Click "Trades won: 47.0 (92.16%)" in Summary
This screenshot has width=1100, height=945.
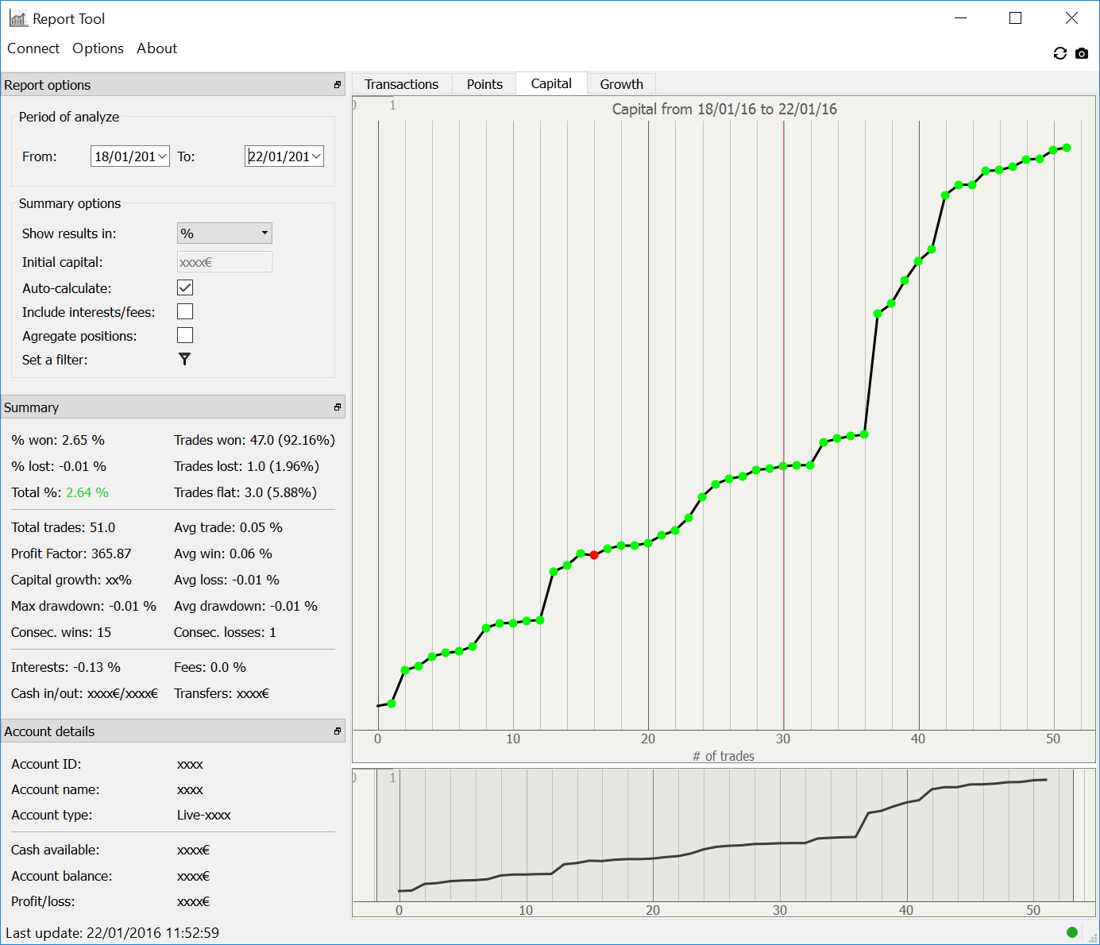tap(254, 440)
